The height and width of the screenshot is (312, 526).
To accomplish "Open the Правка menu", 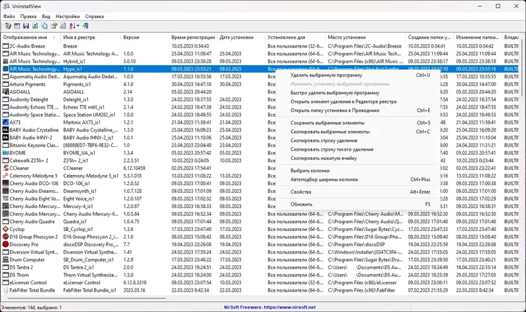I will point(28,16).
